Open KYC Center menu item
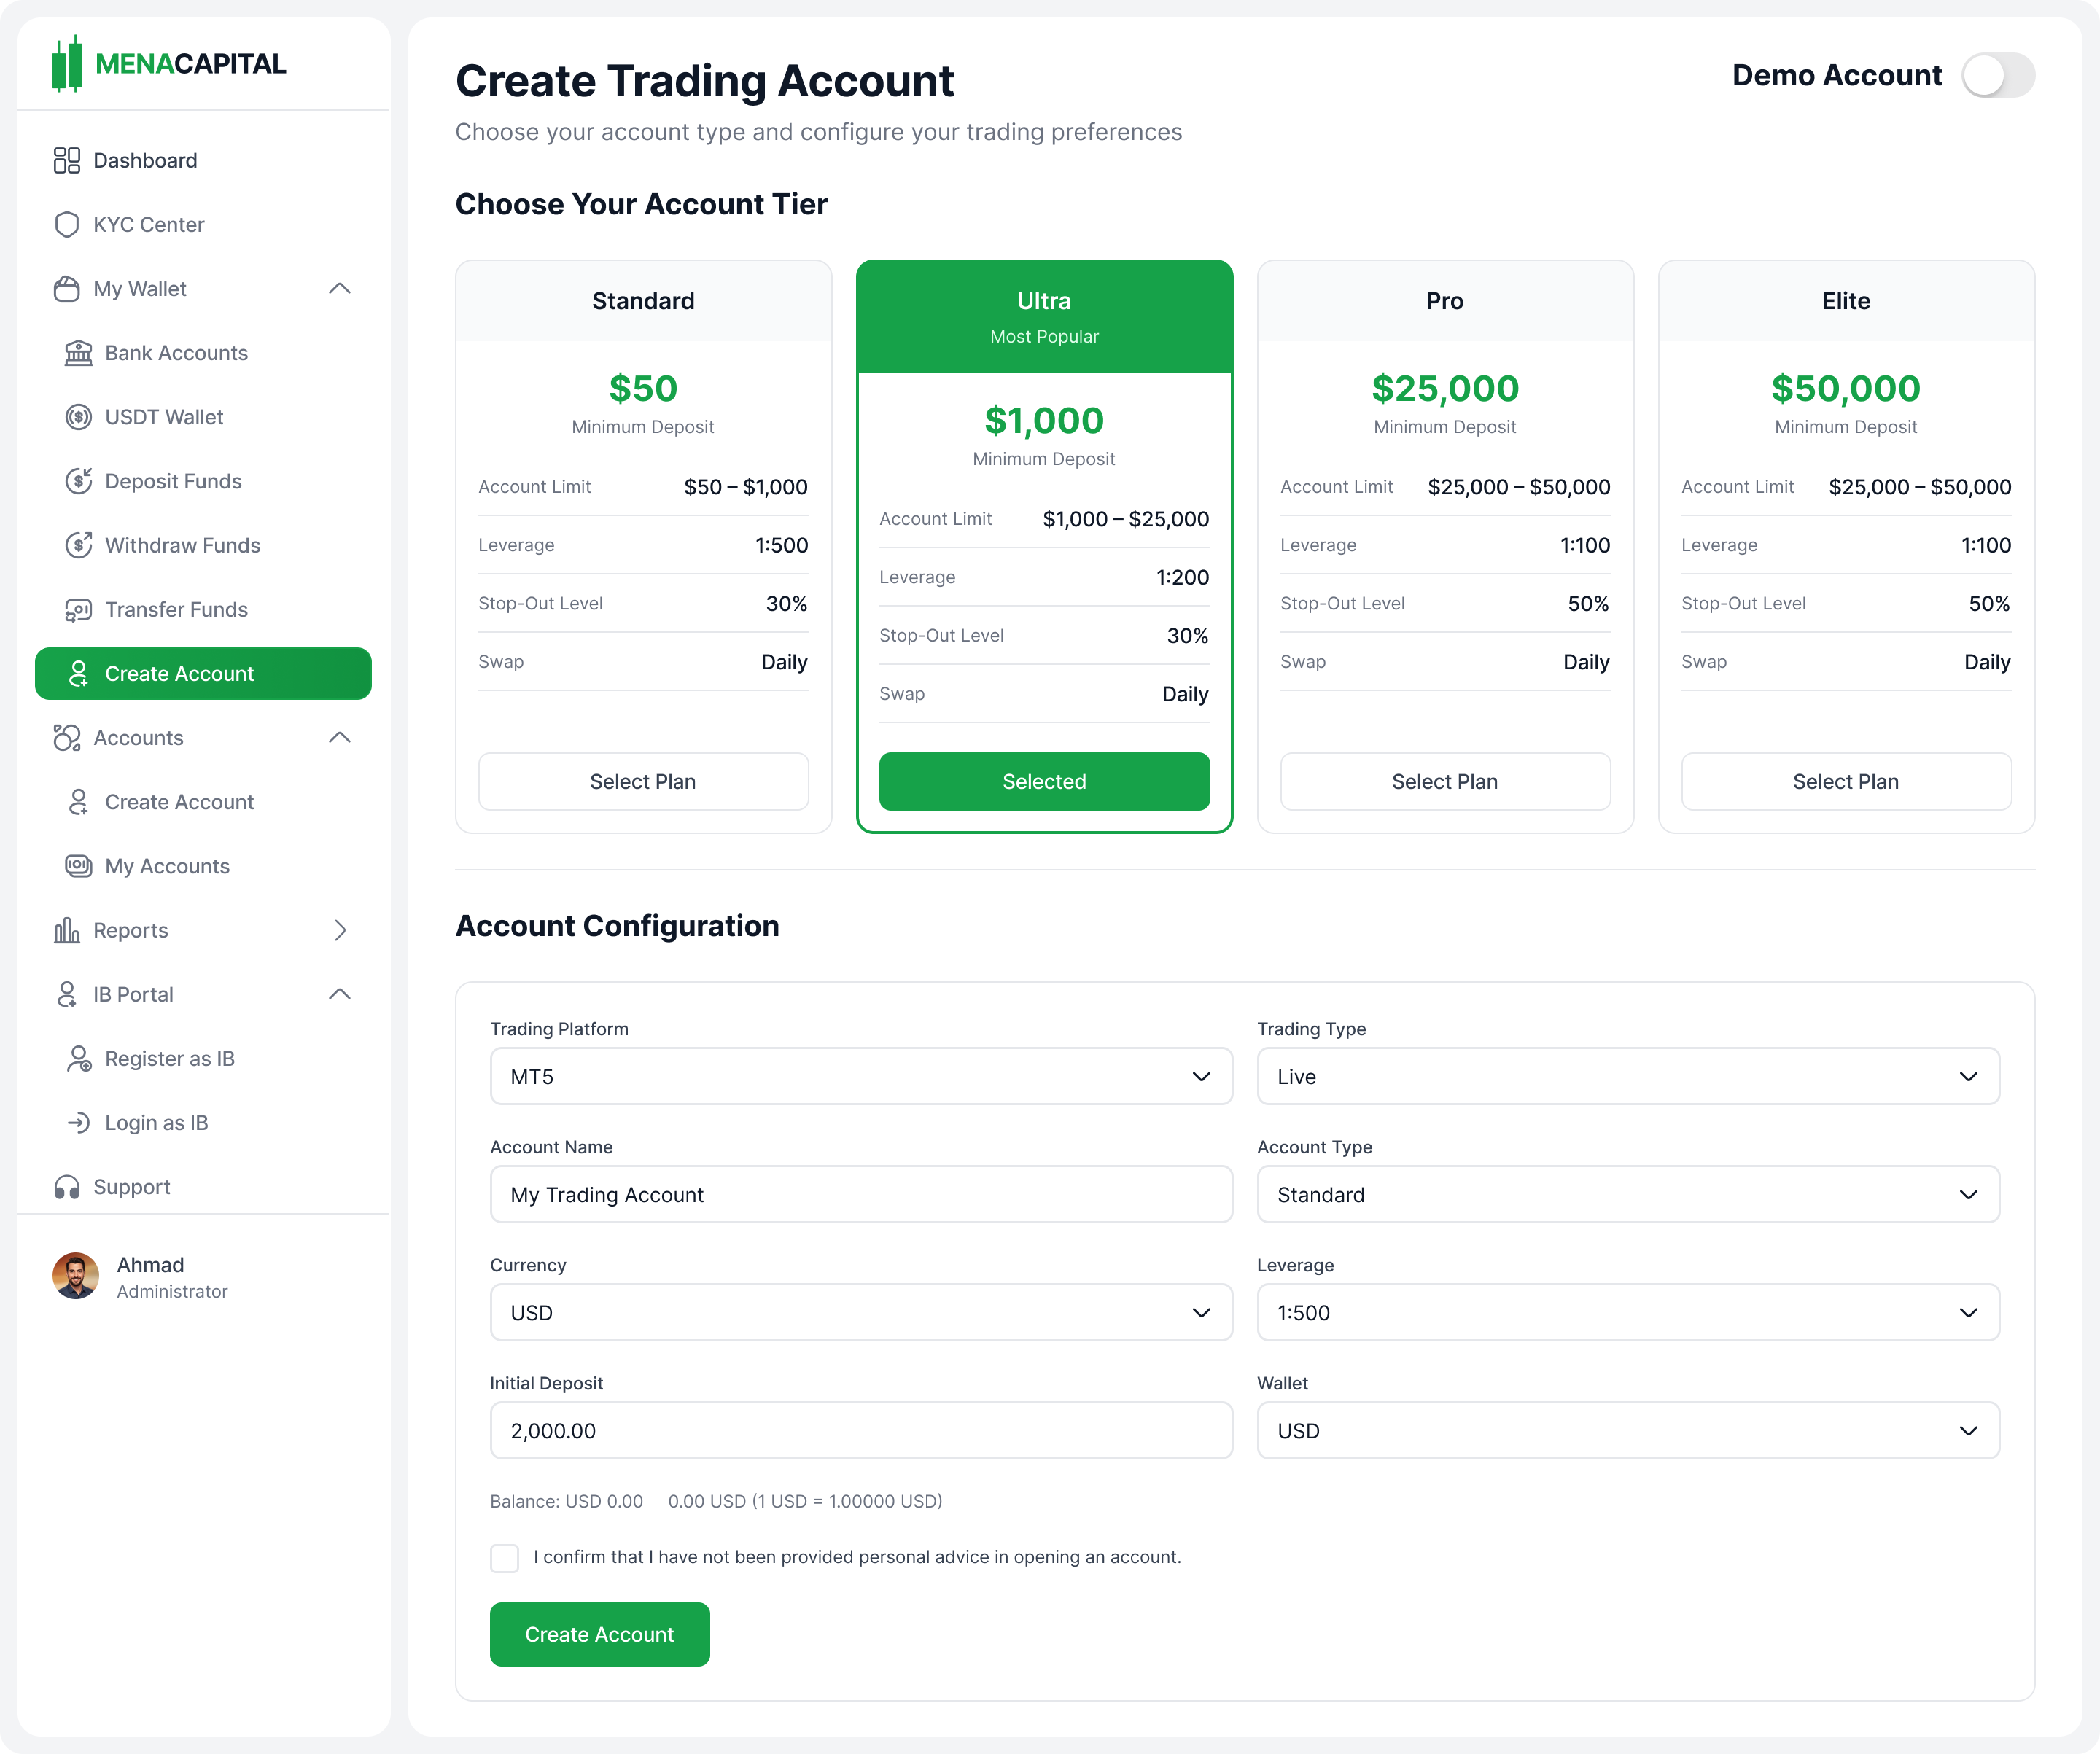This screenshot has height=1754, width=2100. pyautogui.click(x=203, y=225)
